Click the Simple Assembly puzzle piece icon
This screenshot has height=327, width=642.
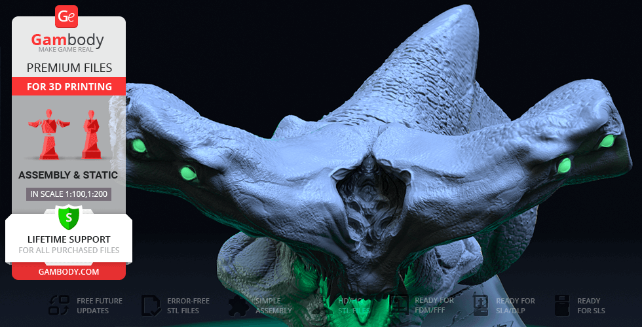click(238, 305)
